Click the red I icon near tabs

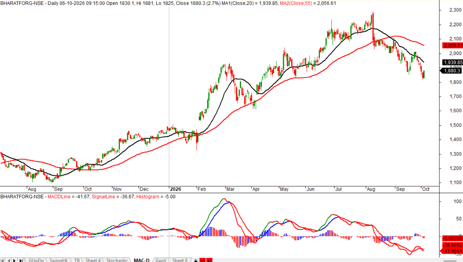(x=209, y=260)
